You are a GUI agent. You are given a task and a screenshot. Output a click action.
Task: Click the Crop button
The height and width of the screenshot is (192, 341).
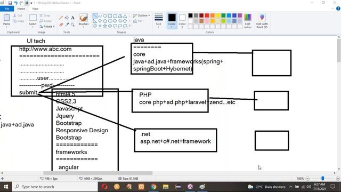45,15
